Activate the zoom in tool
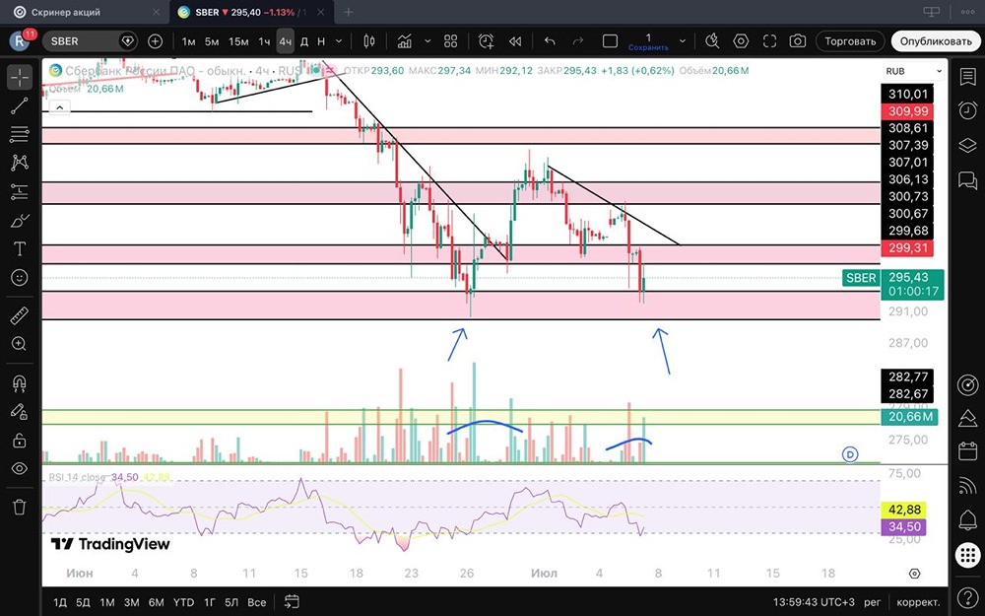 [20, 343]
